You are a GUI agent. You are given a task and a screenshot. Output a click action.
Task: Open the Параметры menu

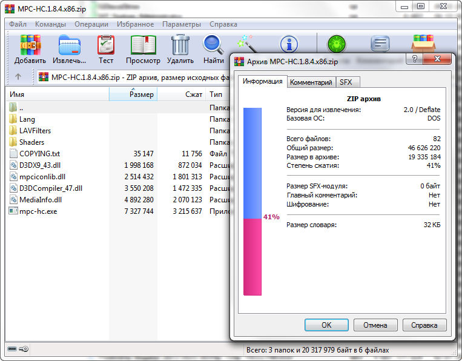pyautogui.click(x=181, y=24)
